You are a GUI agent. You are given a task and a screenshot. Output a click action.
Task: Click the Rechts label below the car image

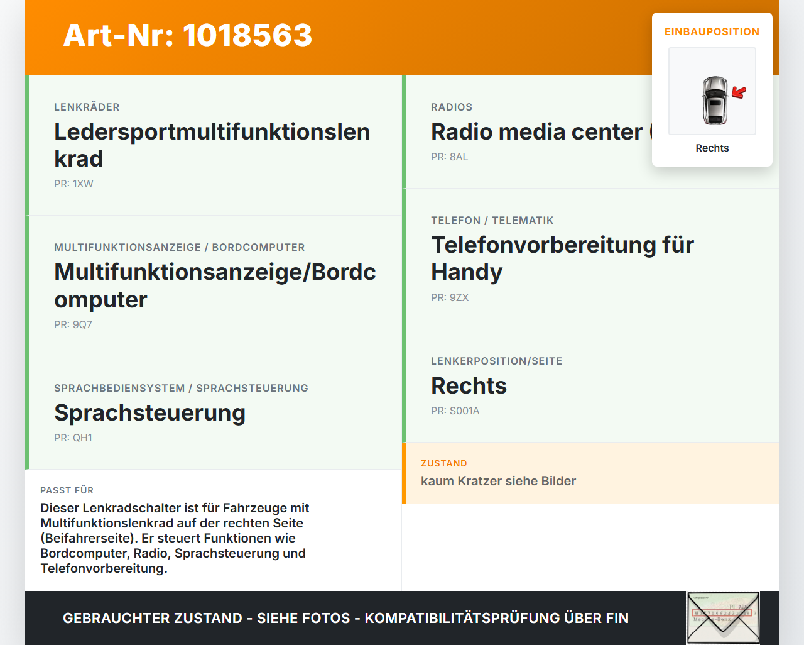[712, 148]
